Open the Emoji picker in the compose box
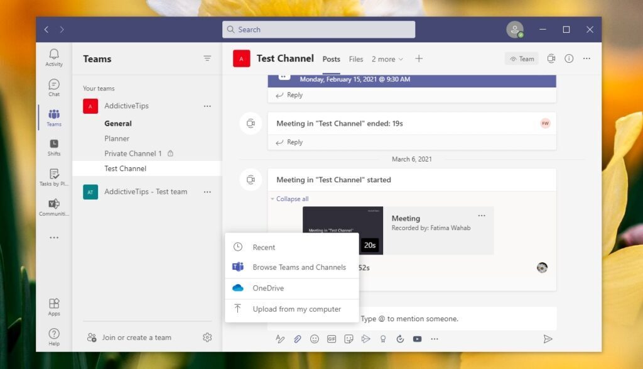 pos(315,338)
